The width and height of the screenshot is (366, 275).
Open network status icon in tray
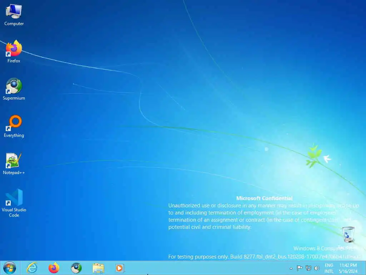coord(308,268)
